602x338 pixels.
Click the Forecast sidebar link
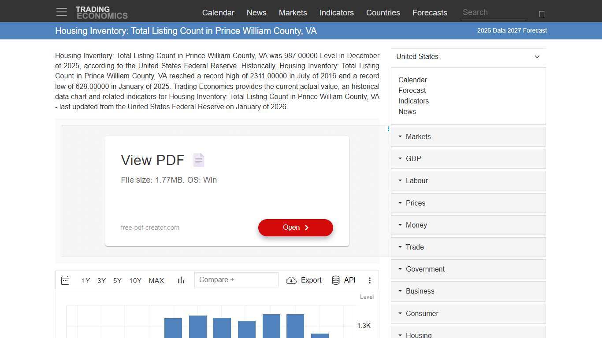pos(412,90)
